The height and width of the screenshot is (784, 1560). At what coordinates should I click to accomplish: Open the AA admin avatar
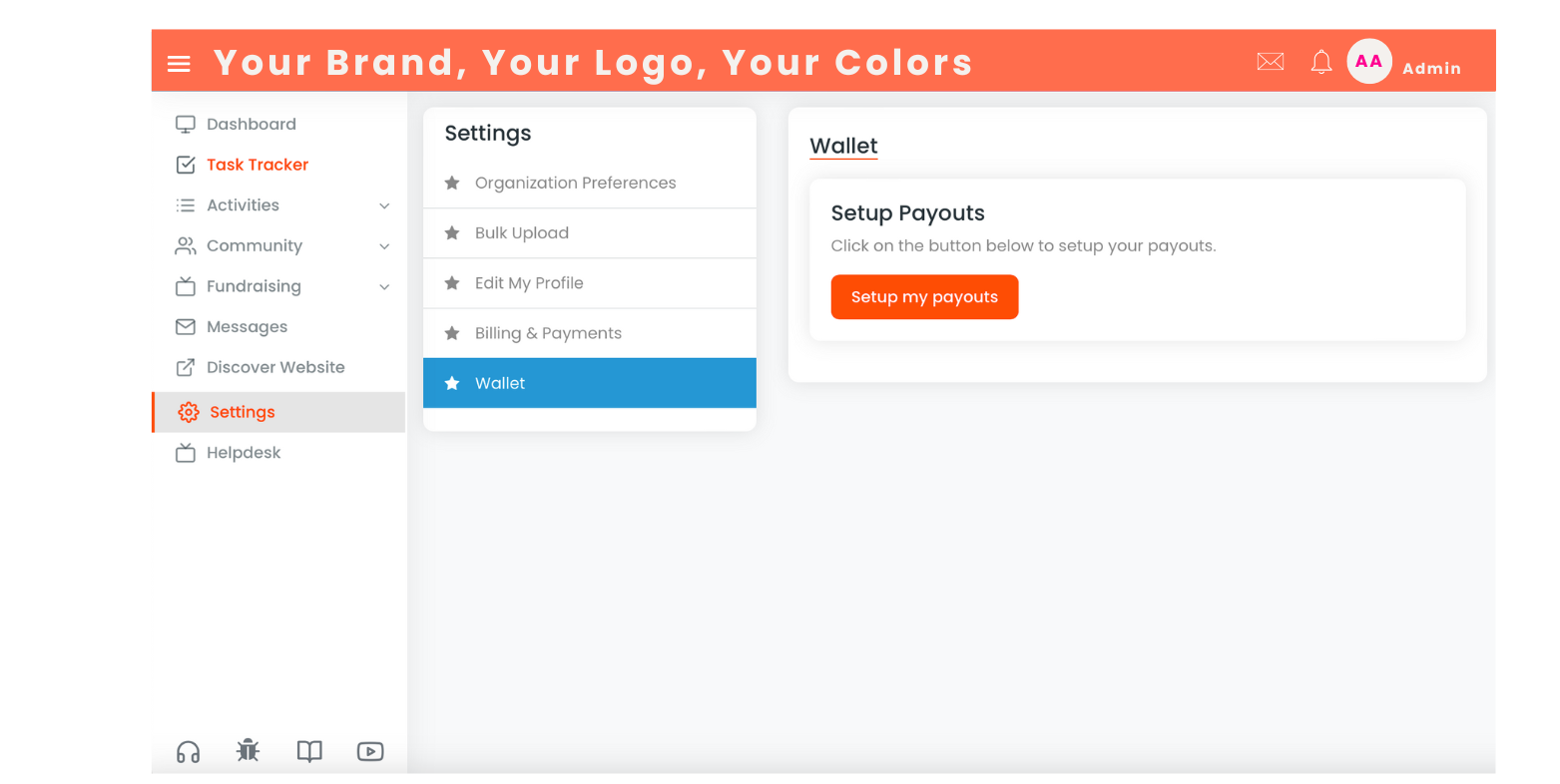click(x=1368, y=62)
